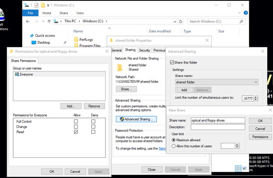Open the View ribbon tab
This screenshot has width=273, height=178.
pyautogui.click(x=80, y=13)
